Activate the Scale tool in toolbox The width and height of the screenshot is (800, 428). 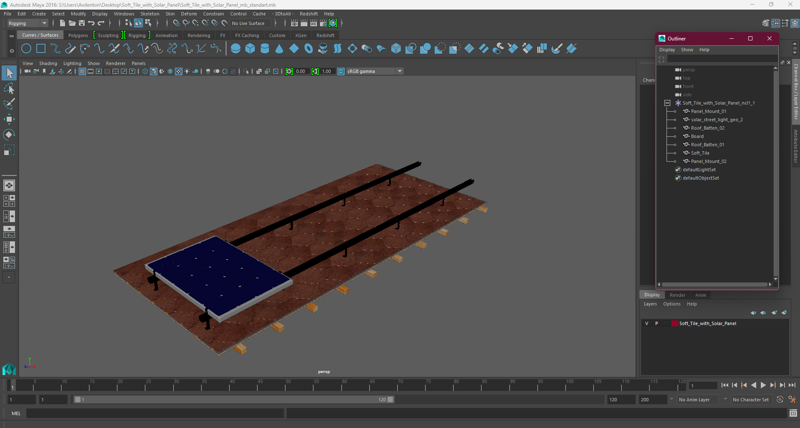tap(9, 150)
